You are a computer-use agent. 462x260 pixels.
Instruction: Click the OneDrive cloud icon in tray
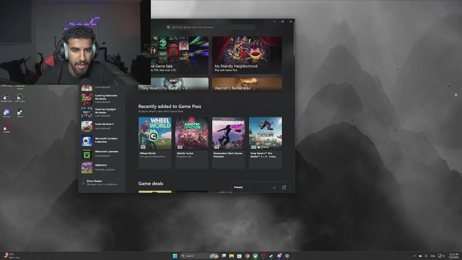click(420, 256)
